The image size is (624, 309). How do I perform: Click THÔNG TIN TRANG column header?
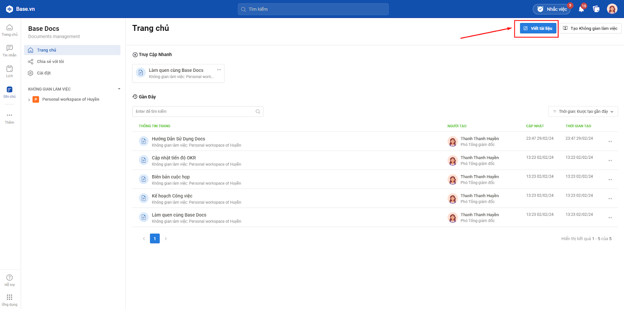154,126
